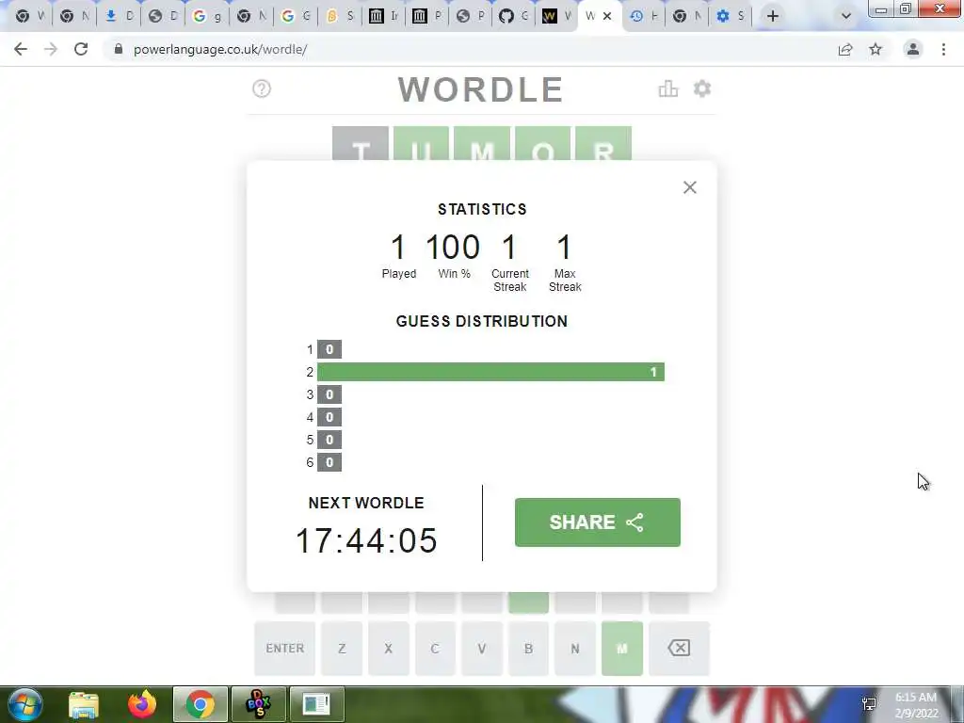Switch to the tab with black W favicon

point(557,16)
